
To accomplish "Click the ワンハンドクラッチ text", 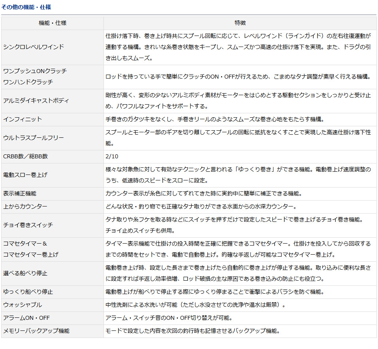I will [x=28, y=82].
